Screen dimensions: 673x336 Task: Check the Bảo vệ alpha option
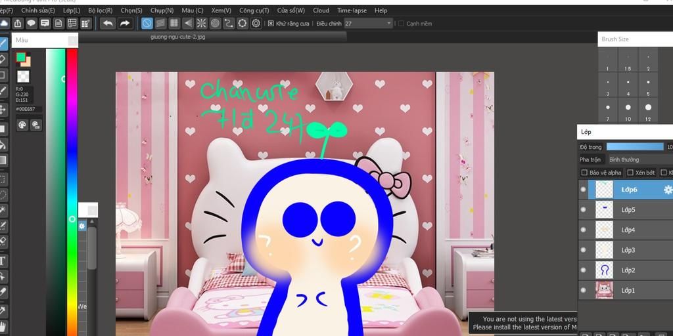584,173
